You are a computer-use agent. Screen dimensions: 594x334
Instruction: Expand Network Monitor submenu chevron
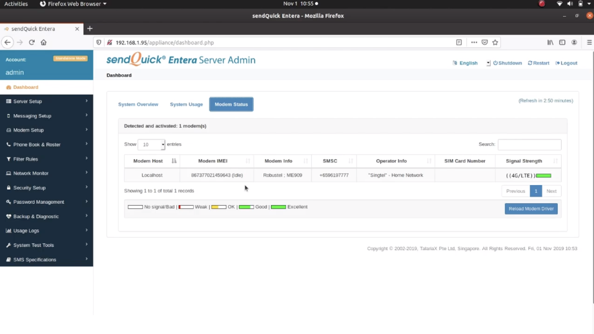point(87,173)
